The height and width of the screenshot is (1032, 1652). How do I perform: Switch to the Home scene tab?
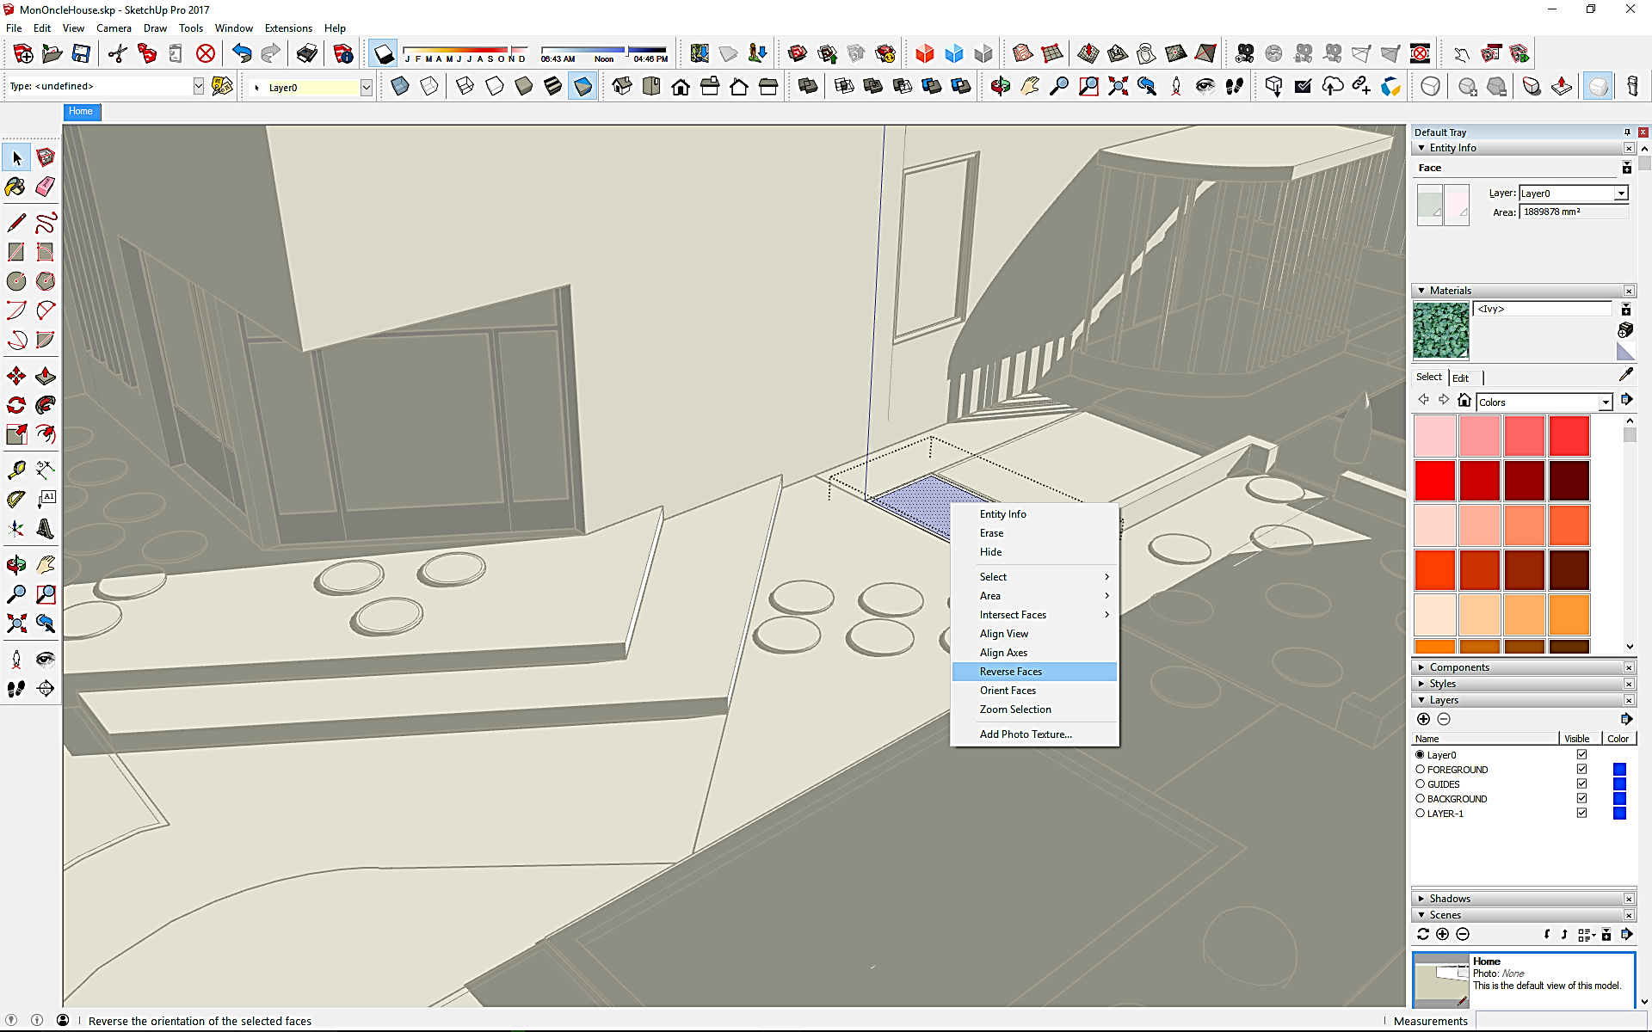(81, 112)
